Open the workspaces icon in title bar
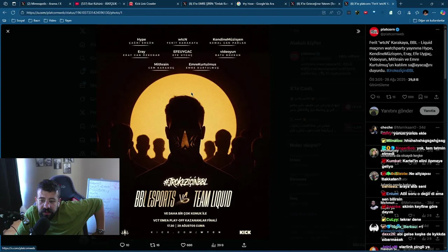Viewport: 448px width, 252px height. pyautogui.click(x=5, y=4)
